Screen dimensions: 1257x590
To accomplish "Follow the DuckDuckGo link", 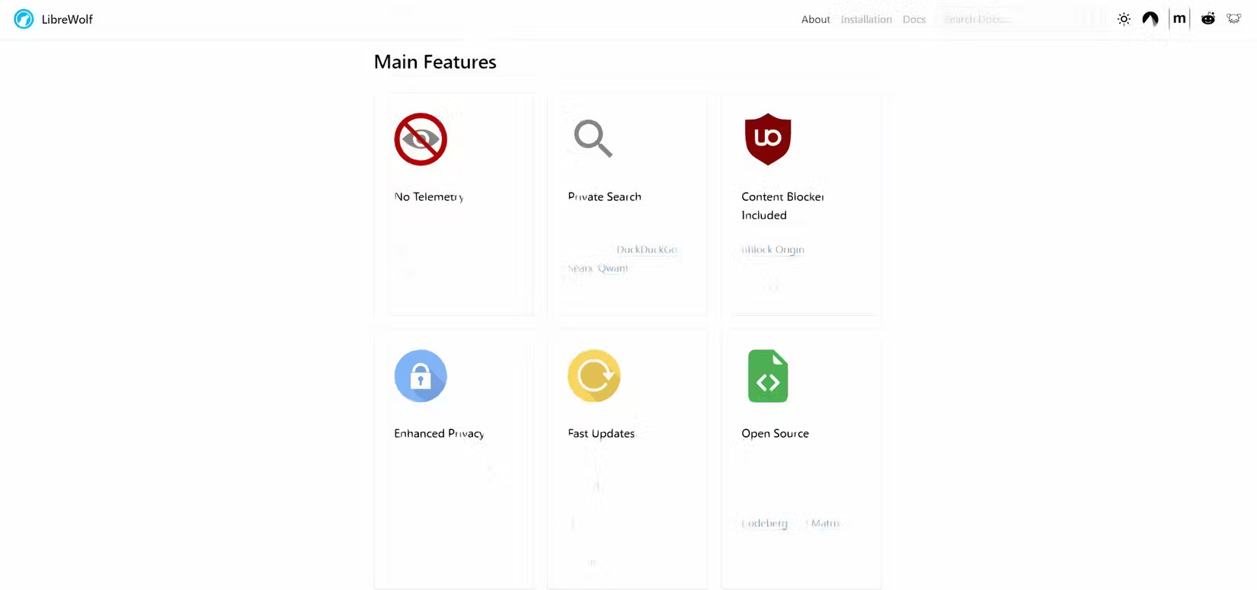I will coord(647,250).
